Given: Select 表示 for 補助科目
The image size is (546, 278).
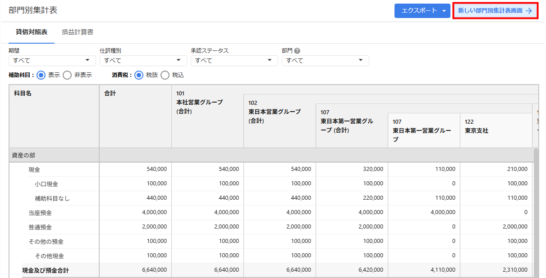Looking at the screenshot, I should (41, 75).
